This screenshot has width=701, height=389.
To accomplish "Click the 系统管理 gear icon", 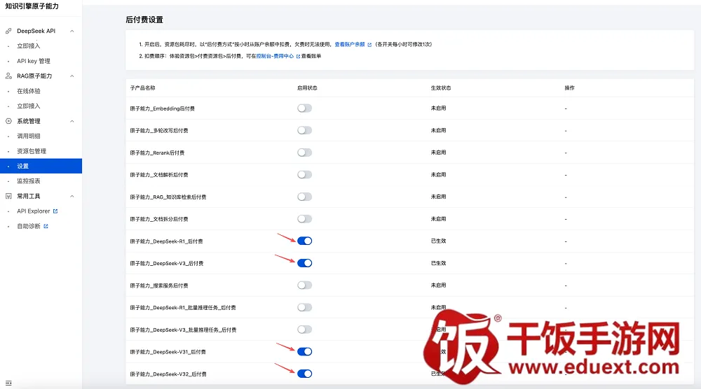I will pos(8,121).
